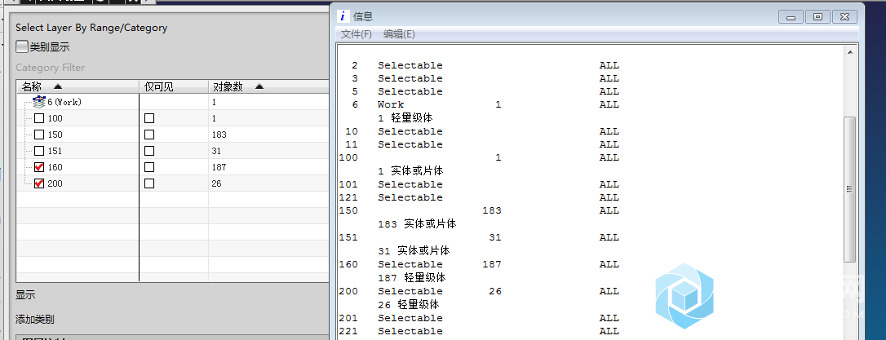Click the 信息 window info icon
The height and width of the screenshot is (340, 886).
[x=342, y=16]
